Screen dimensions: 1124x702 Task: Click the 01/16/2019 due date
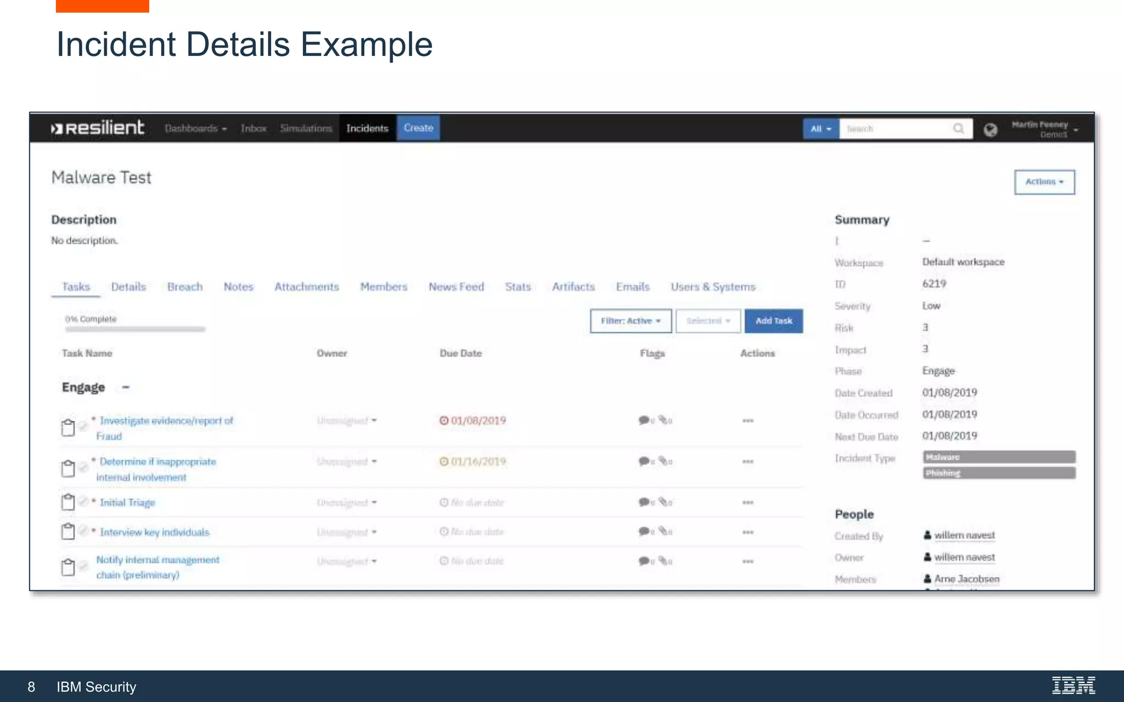pos(478,462)
